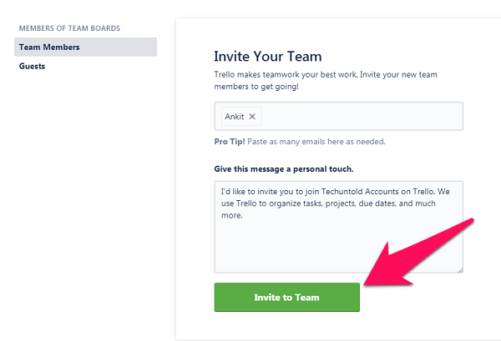Click 'members to get going!' text line

point(256,87)
